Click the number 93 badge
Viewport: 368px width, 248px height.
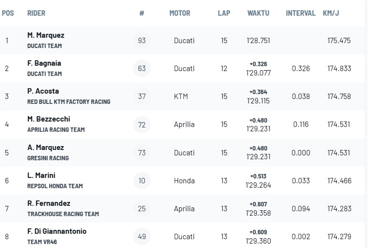tap(142, 40)
